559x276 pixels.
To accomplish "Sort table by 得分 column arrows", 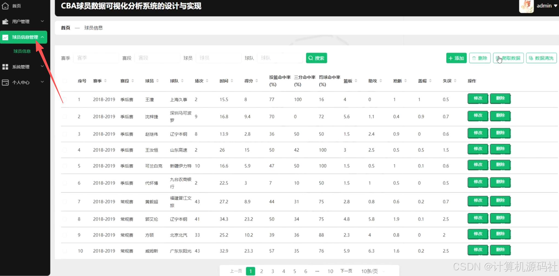I will (257, 81).
